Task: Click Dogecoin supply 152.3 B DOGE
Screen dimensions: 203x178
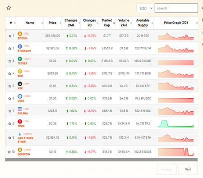Action: 143,152
